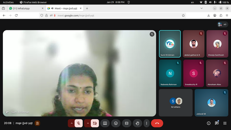Click the Present now screen share icon
The height and width of the screenshot is (130, 231).
(x=105, y=123)
